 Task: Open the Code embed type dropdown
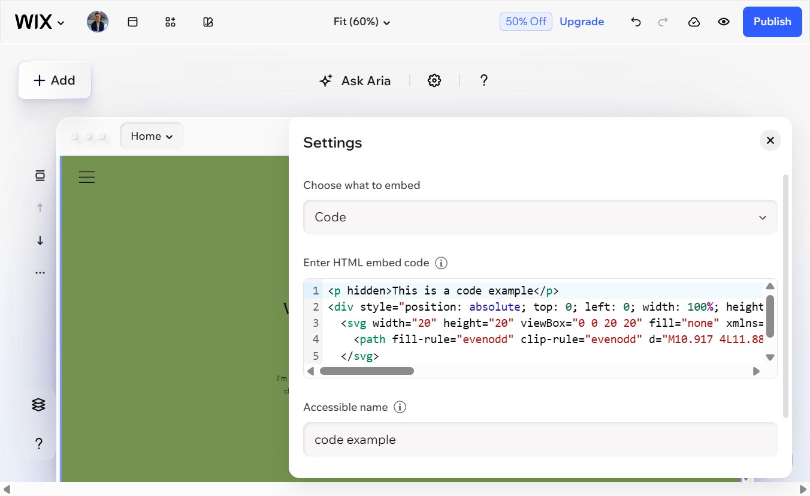tap(540, 217)
